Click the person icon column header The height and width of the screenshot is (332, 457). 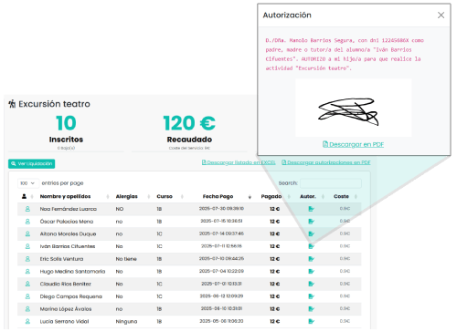[x=24, y=196]
